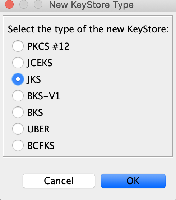176x200 pixels.
Task: Click the New KeyStore Type title text
Action: click(91, 5)
